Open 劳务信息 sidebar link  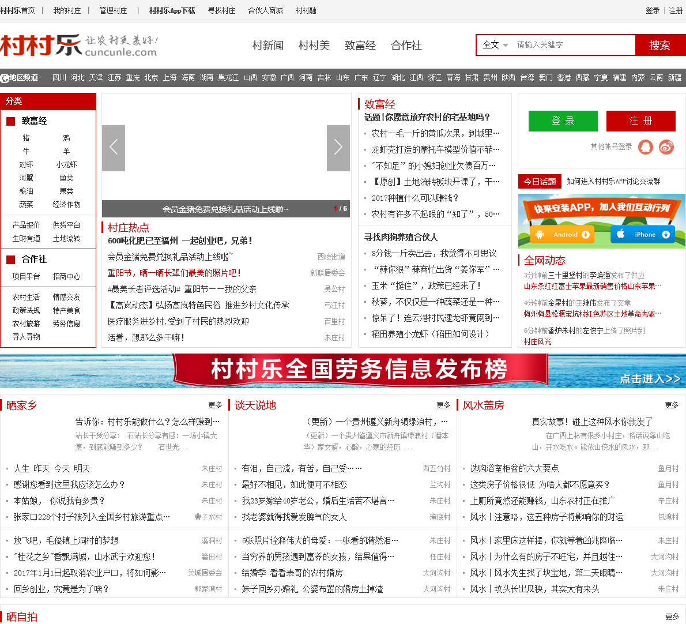tap(66, 324)
